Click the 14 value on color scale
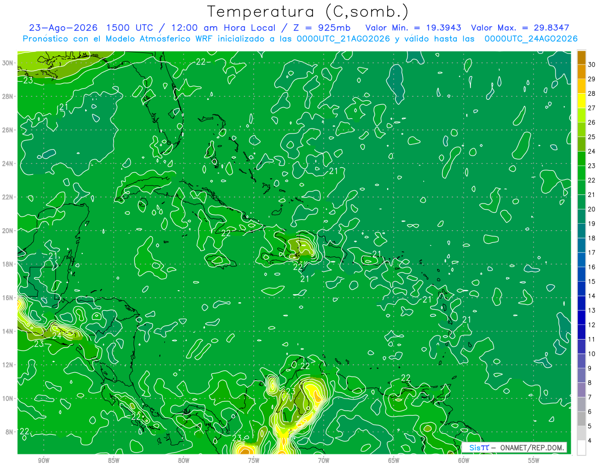Viewport: 605px width, 467px height. coord(592,296)
